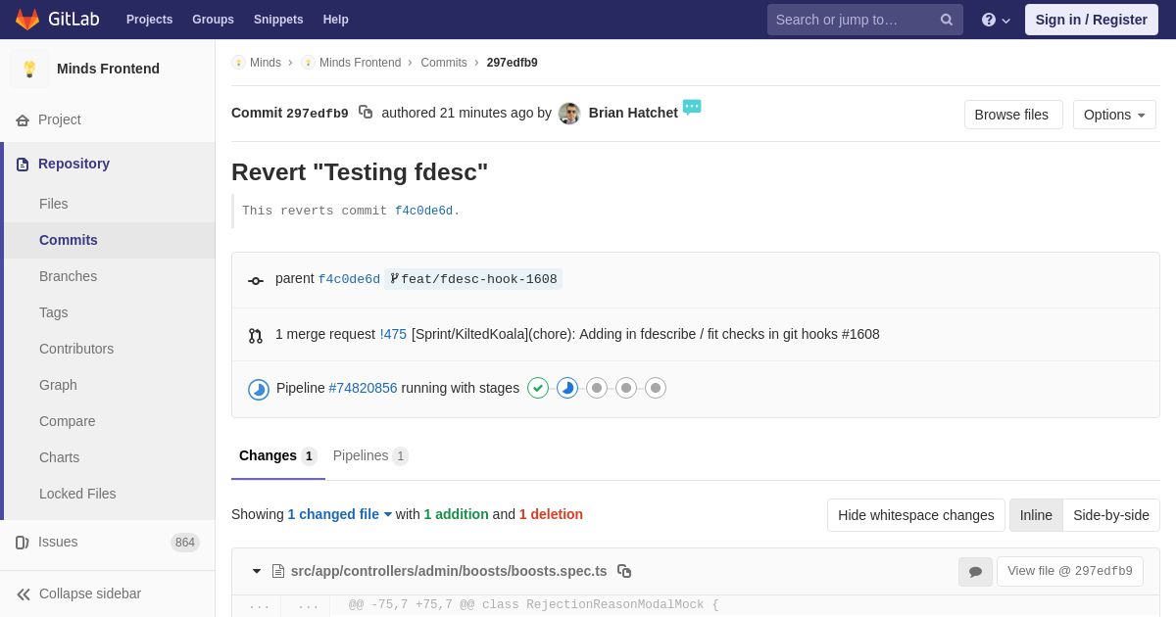Open the Branches sidebar item
The image size is (1176, 617).
(110, 276)
